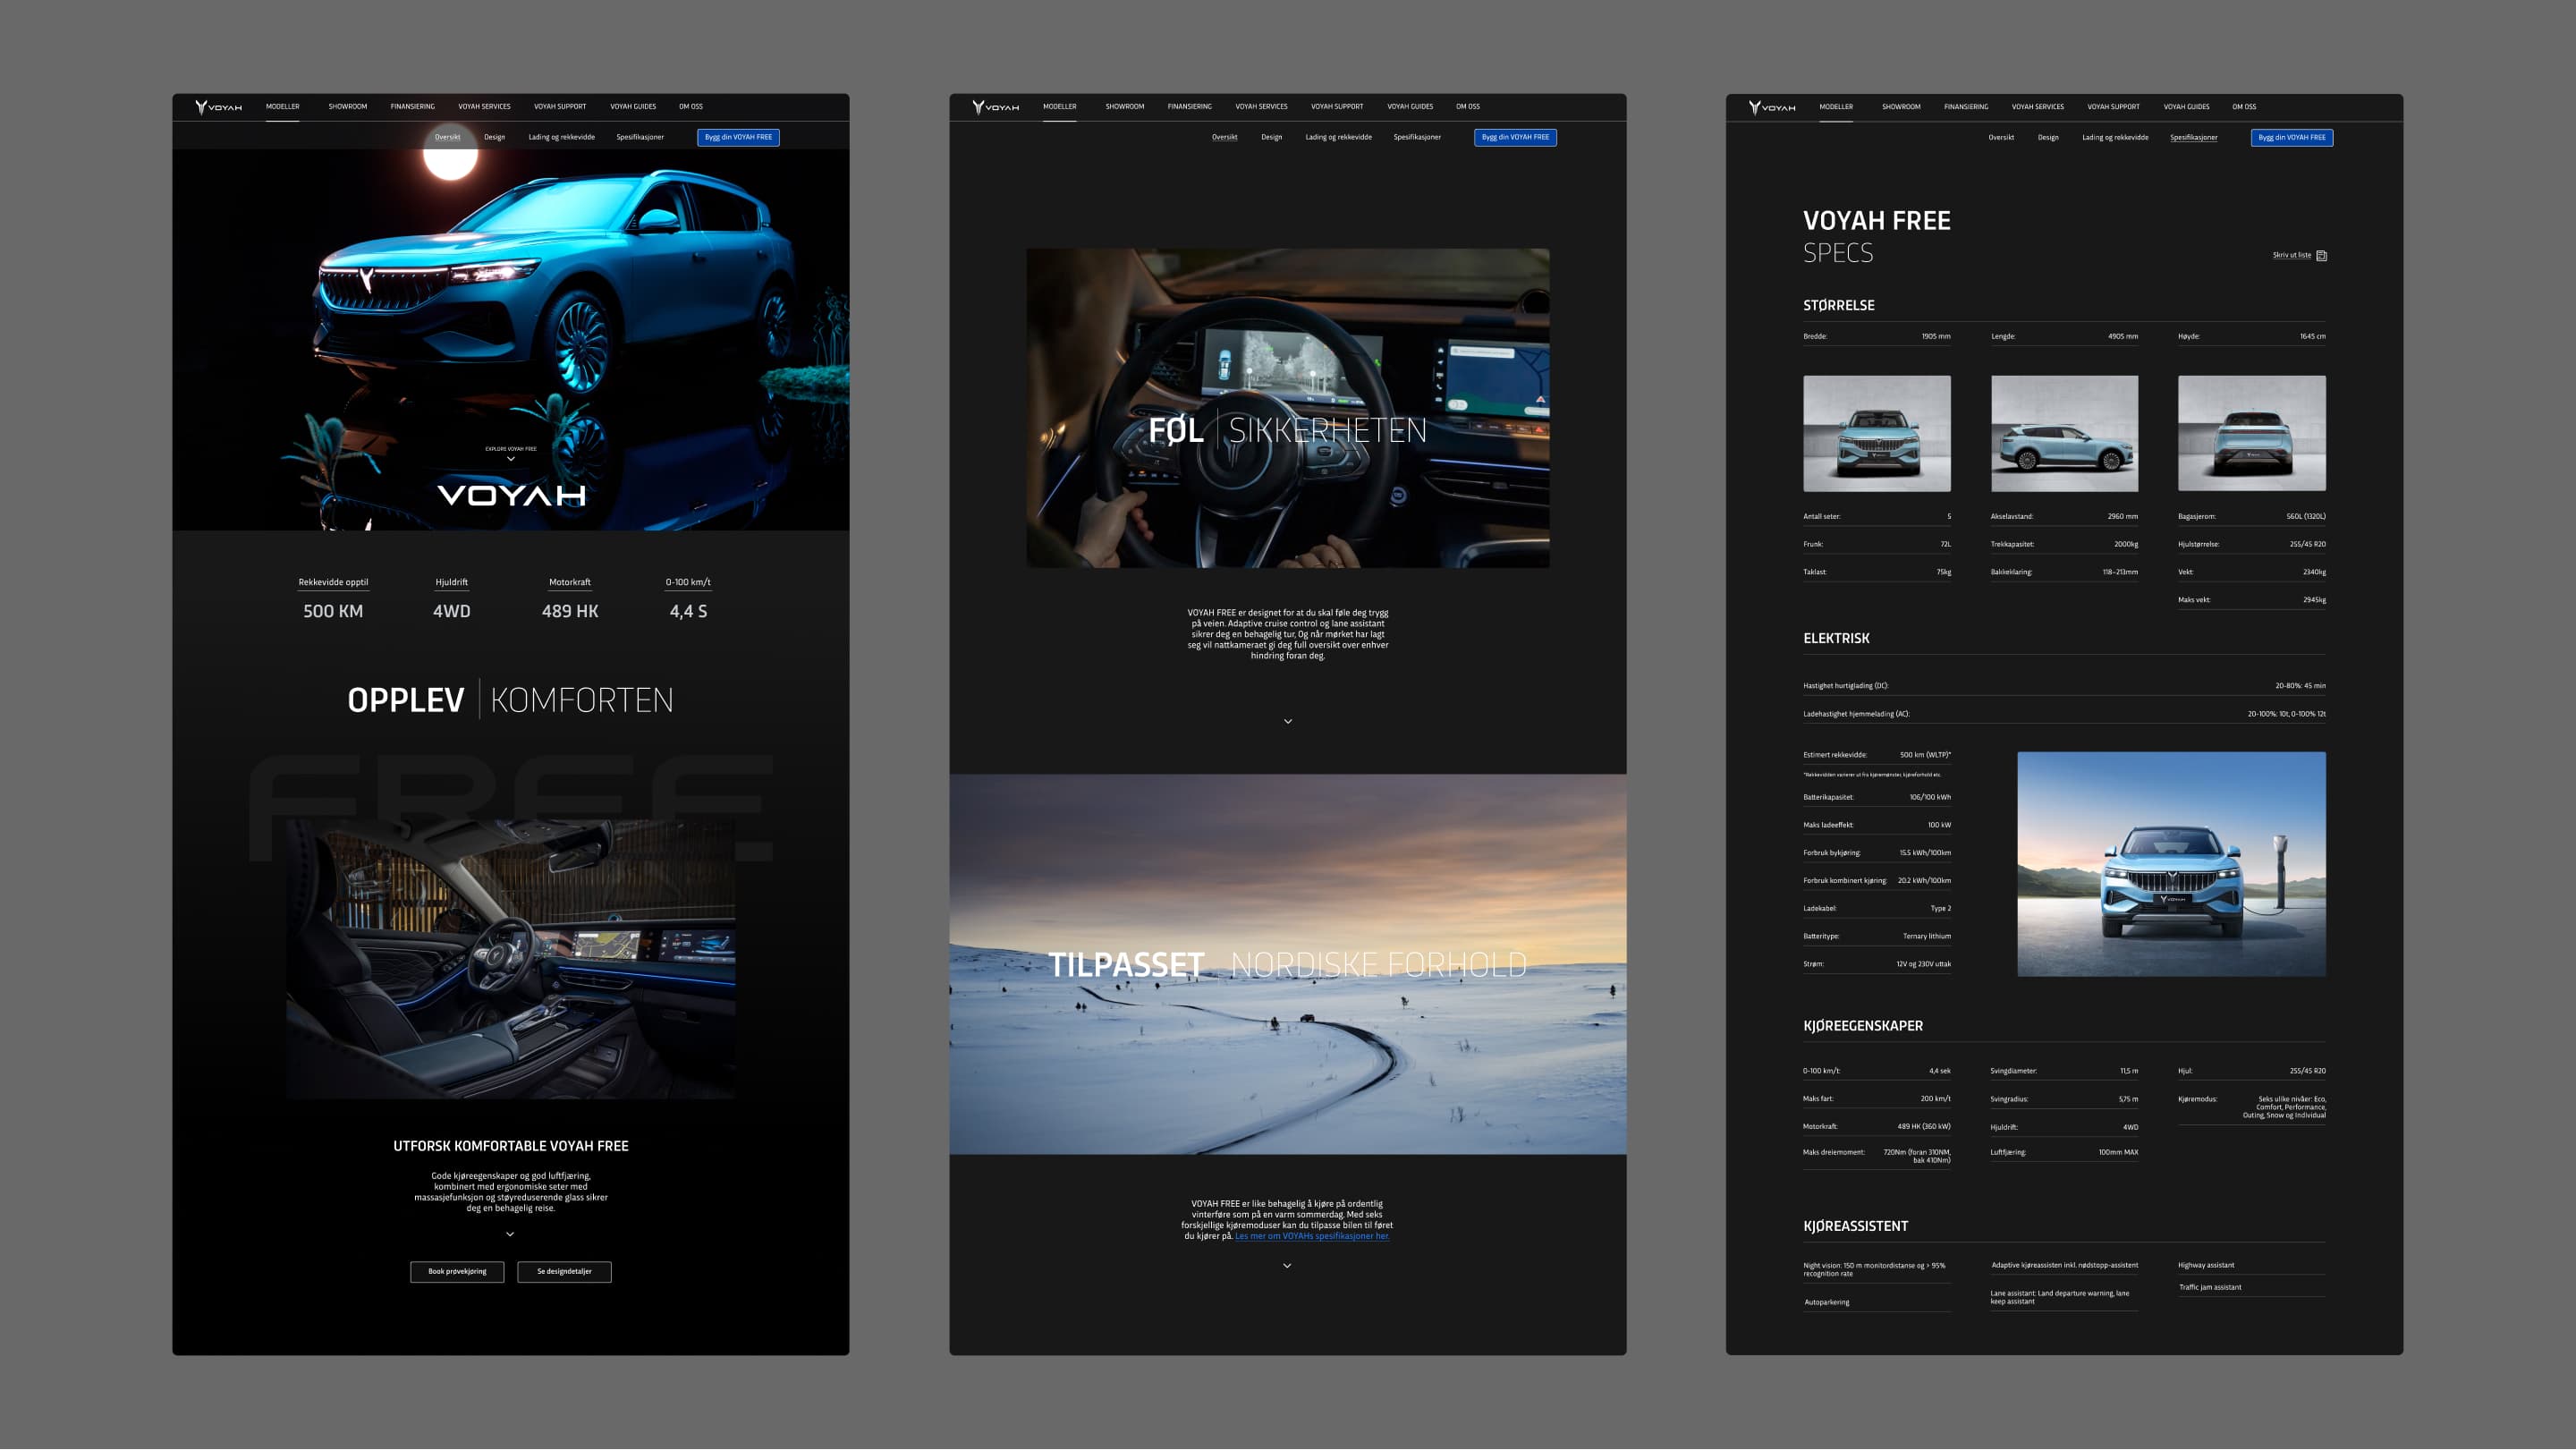Click the Explore Voyah Free down chevron
The height and width of the screenshot is (1450, 2576).
(511, 459)
